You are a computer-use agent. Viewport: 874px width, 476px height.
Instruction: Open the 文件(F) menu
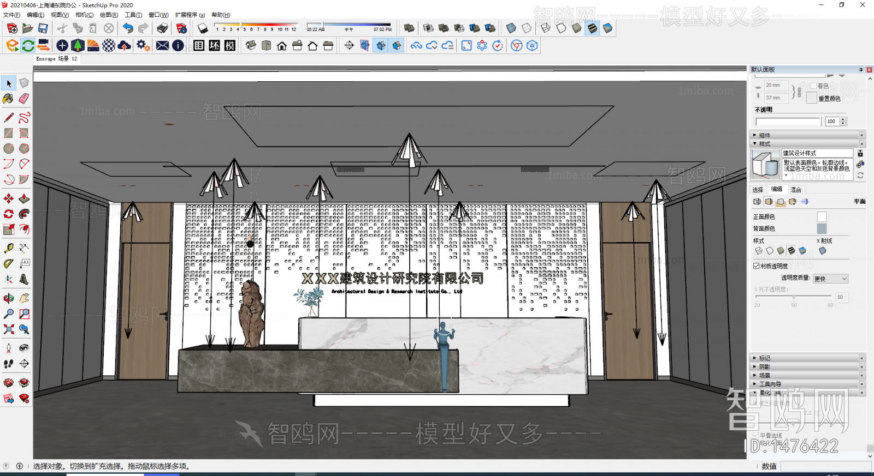click(x=11, y=15)
